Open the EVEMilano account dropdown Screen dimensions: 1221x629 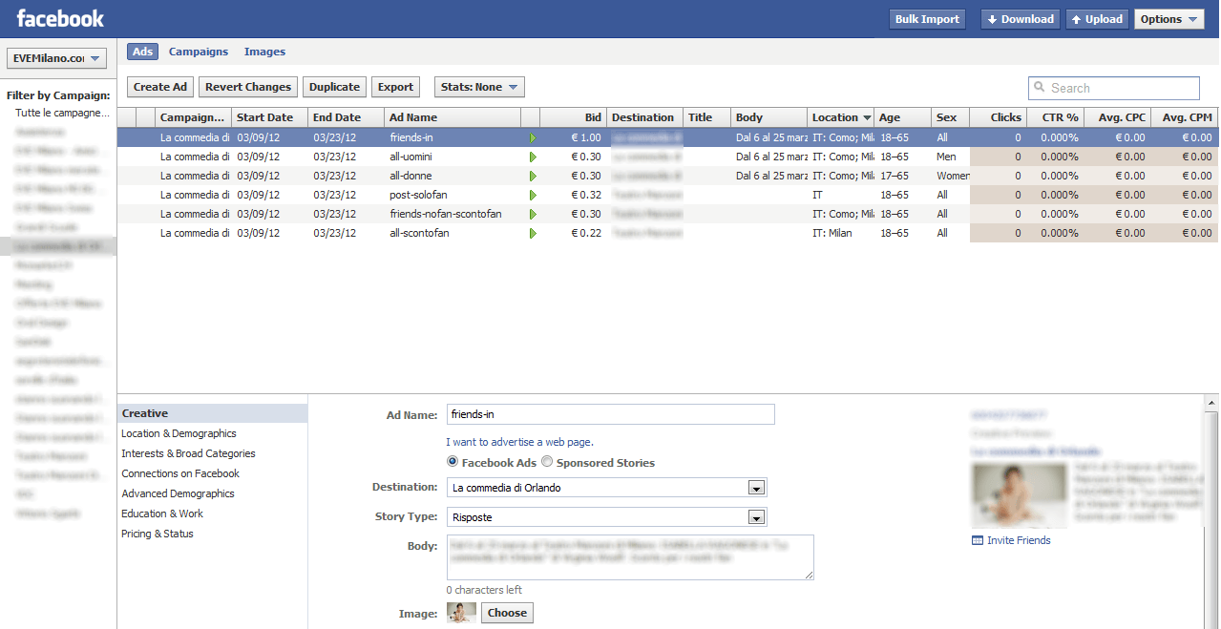[x=57, y=59]
